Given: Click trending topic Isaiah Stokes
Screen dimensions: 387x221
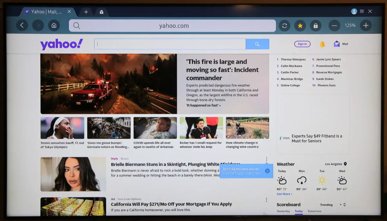Looking at the screenshot, I should pos(325,79).
